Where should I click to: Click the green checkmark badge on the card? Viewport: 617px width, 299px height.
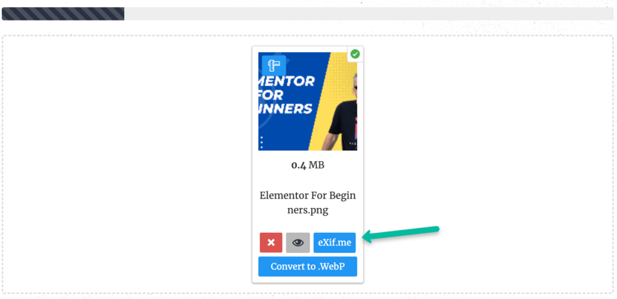click(x=355, y=54)
